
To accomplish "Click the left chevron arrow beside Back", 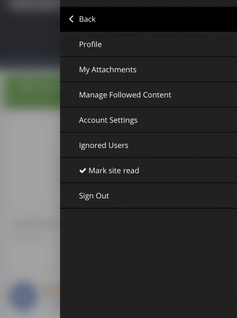I will [71, 19].
